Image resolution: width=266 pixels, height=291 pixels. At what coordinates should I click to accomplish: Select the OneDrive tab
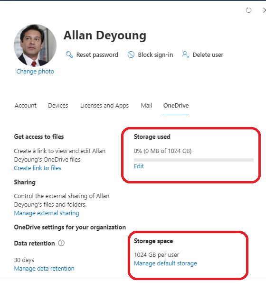tap(176, 105)
